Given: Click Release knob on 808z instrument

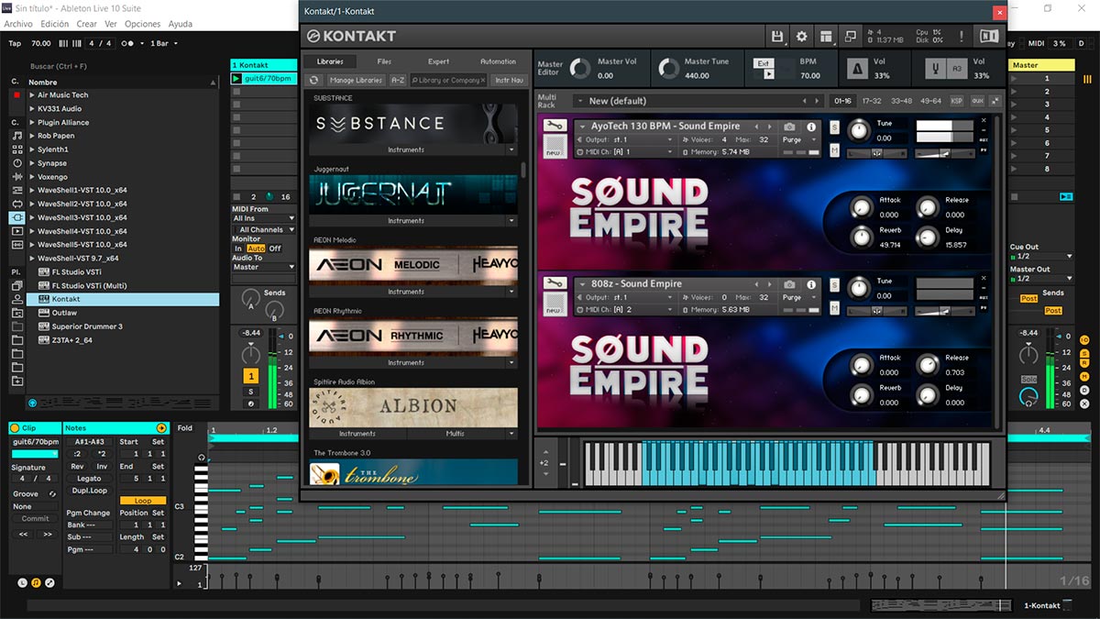Looking at the screenshot, I should pyautogui.click(x=929, y=366).
